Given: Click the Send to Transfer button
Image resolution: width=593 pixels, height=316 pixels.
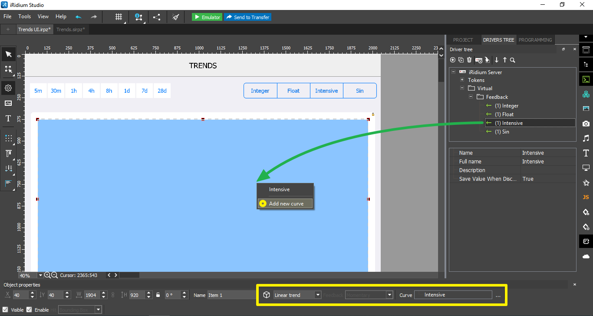Looking at the screenshot, I should click(248, 17).
